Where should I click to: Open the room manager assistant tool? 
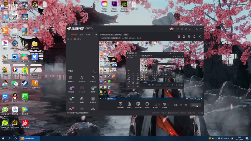(x=82, y=79)
